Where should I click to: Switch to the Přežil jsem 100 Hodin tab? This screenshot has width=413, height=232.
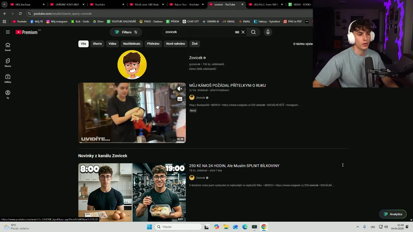pos(146,5)
